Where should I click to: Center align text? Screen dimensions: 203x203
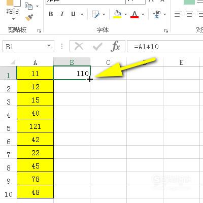pyautogui.click(x=189, y=14)
